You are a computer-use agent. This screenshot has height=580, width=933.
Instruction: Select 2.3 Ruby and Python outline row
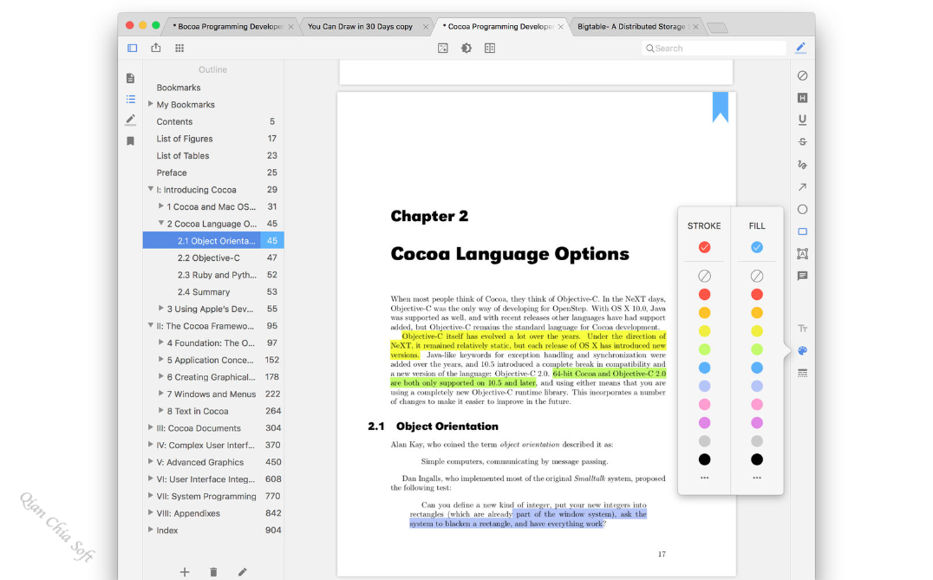pos(213,275)
